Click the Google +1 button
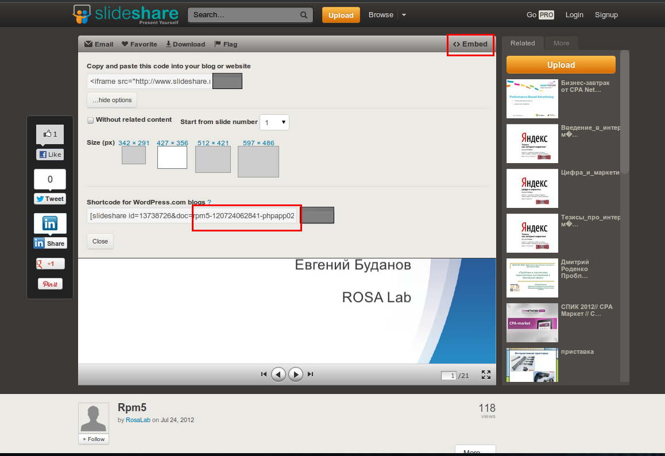This screenshot has width=665, height=456. coord(50,264)
